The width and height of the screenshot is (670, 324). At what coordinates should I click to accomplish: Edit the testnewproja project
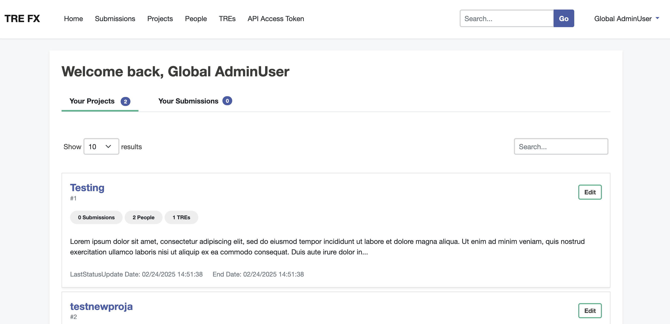(x=589, y=310)
